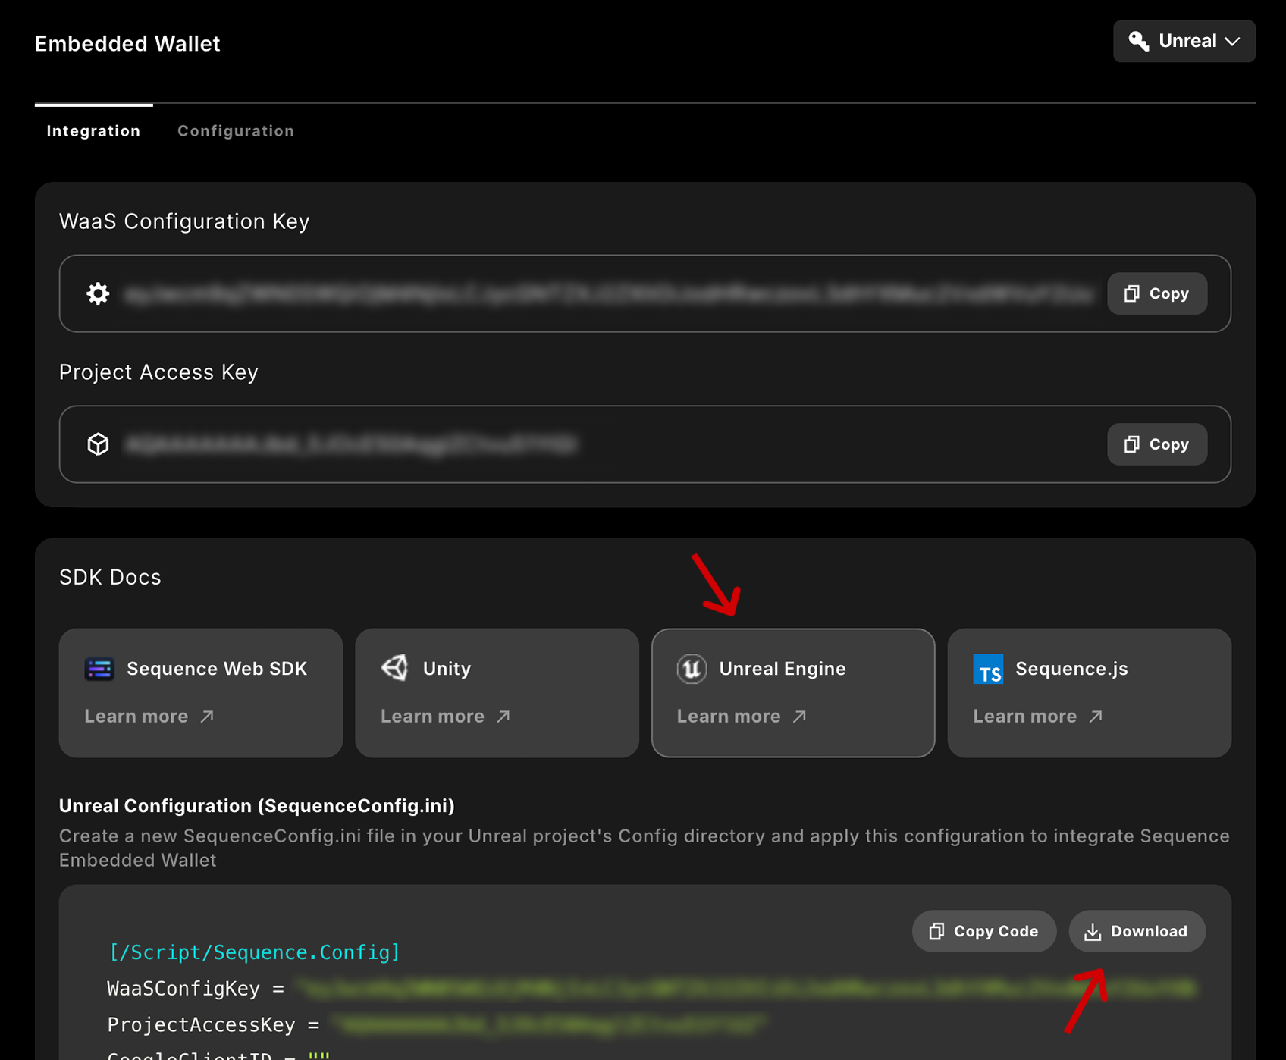Click the WaaS Configuration Key heading
The width and height of the screenshot is (1286, 1060).
(x=184, y=221)
